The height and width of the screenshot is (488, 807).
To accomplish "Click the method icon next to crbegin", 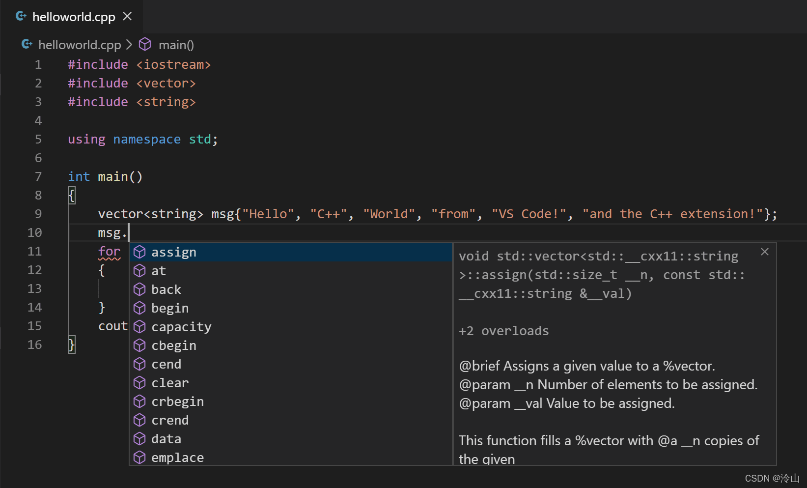I will pyautogui.click(x=139, y=402).
